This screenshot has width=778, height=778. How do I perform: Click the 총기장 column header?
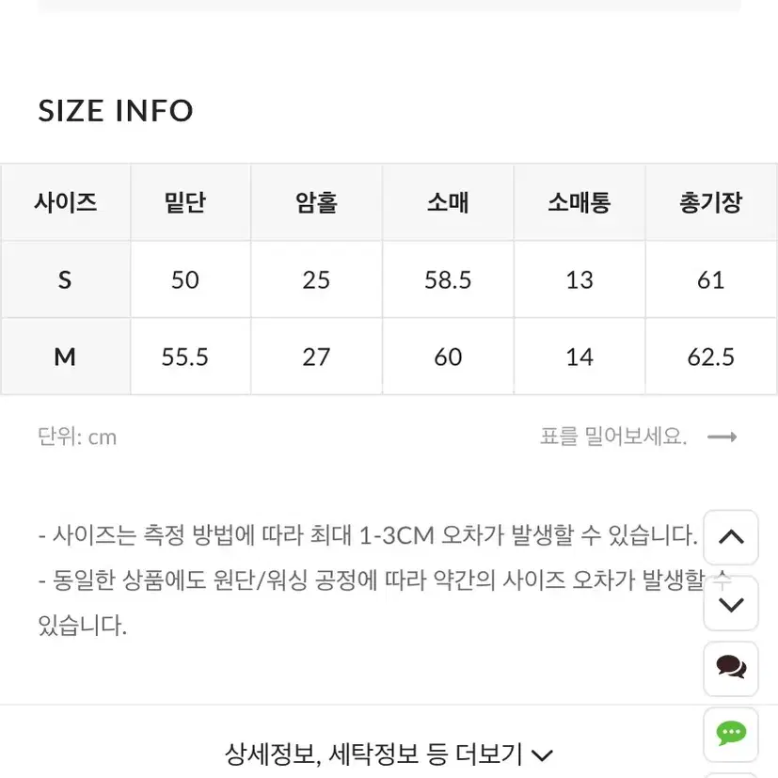click(x=710, y=202)
